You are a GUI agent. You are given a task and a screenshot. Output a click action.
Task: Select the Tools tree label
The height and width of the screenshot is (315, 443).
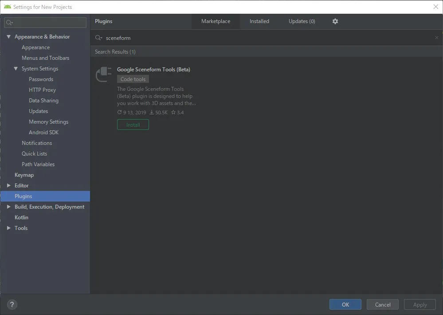(21, 228)
